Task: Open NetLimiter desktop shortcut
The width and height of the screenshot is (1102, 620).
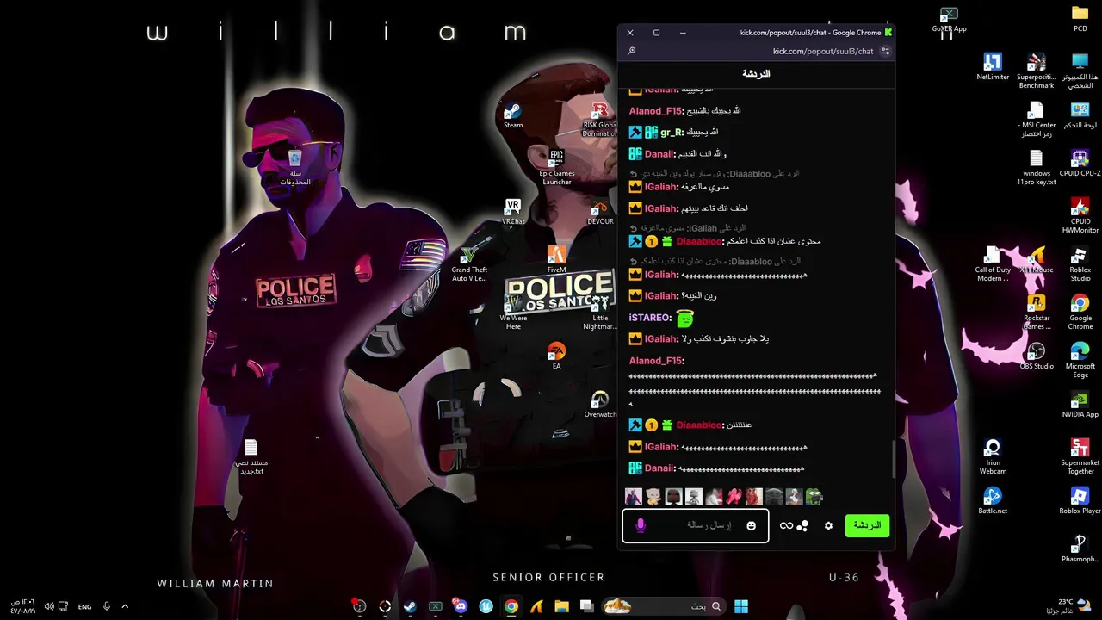Action: tap(993, 67)
